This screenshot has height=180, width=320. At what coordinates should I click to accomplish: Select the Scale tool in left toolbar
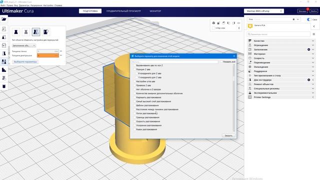point(4,37)
